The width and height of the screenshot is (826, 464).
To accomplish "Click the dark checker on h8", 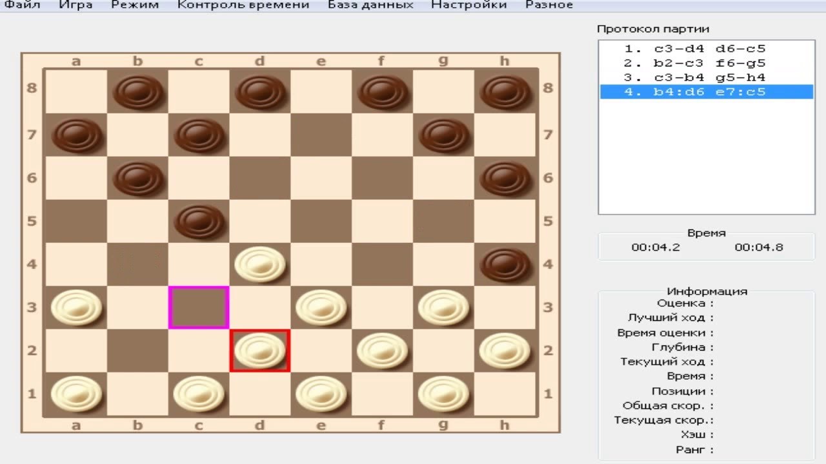I will point(505,92).
